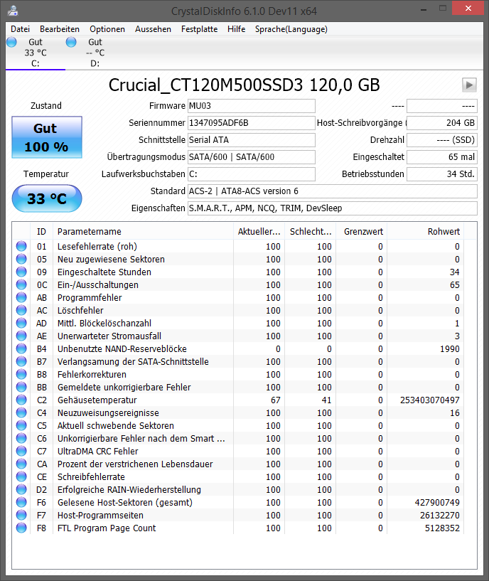Click the Standard field ACS-2
Viewport: 489px width, 581px height.
333,191
